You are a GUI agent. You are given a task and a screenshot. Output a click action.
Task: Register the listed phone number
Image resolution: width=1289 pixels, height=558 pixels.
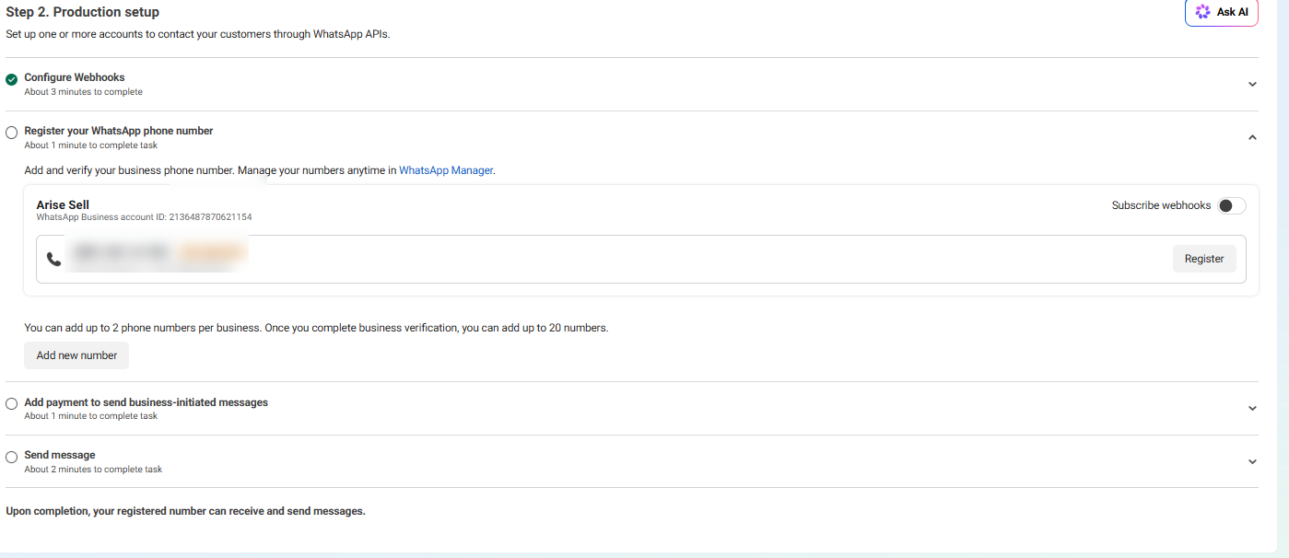[x=1204, y=259]
